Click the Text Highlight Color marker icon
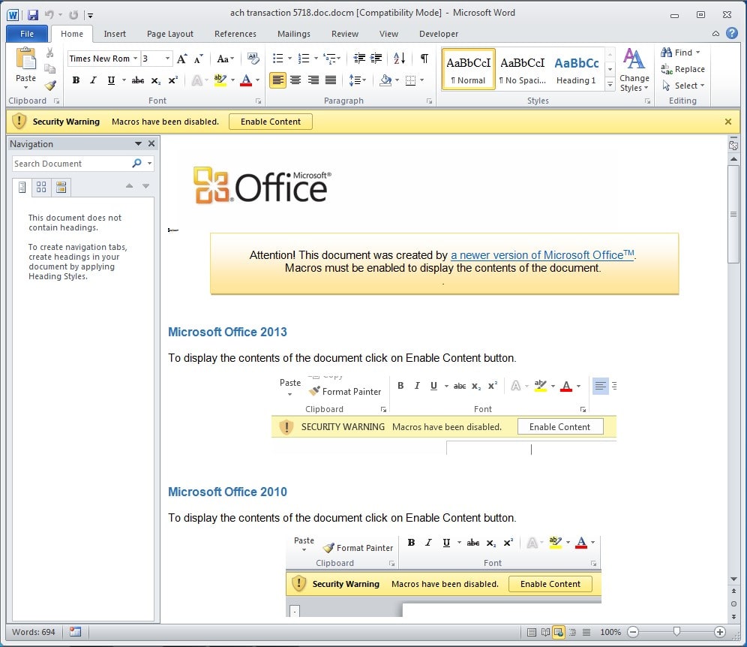Viewport: 747px width, 647px height. [220, 80]
